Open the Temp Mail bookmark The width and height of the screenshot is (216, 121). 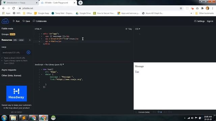tap(62, 13)
